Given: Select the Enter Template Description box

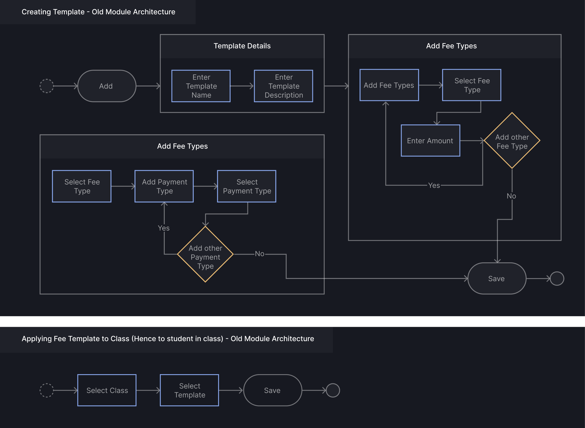Looking at the screenshot, I should pos(283,86).
